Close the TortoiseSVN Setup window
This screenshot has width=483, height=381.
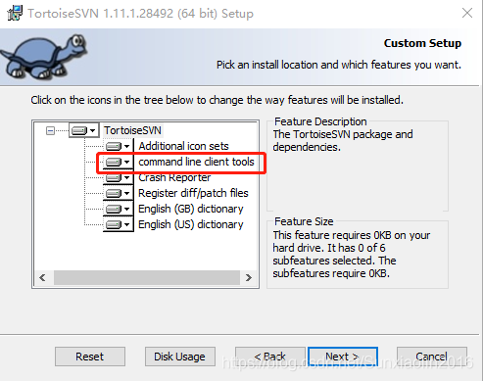[x=467, y=13]
